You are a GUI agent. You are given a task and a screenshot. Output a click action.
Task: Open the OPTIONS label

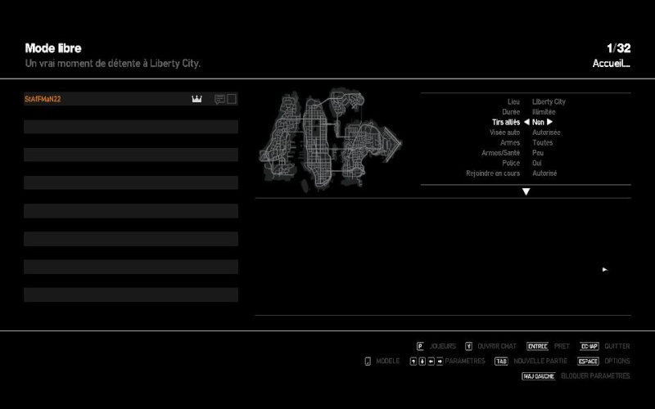[x=617, y=361]
